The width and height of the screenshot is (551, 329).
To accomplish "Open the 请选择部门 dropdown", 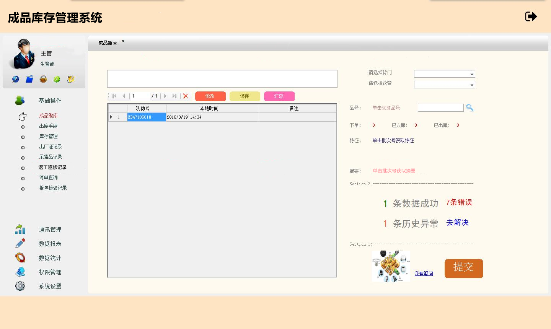I will click(x=444, y=74).
